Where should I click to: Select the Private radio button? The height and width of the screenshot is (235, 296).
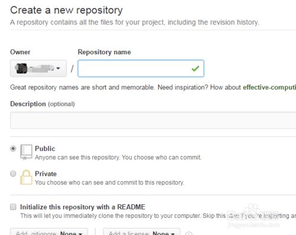click(x=13, y=174)
